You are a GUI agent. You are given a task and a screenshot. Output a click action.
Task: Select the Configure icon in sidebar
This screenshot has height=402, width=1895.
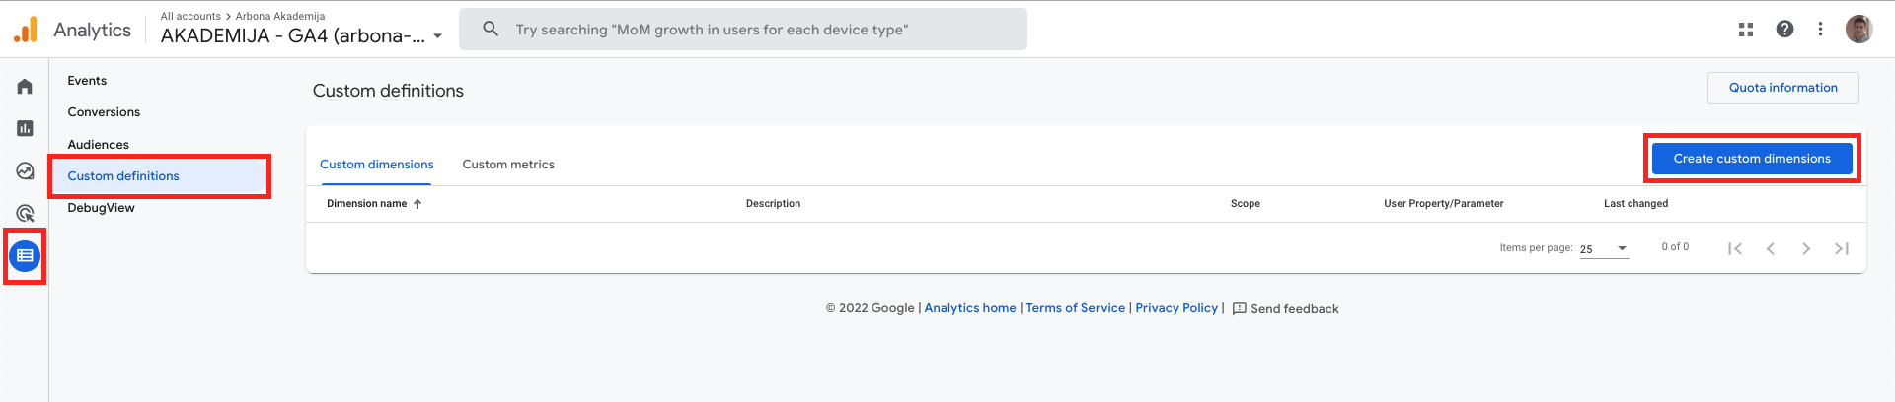[25, 255]
